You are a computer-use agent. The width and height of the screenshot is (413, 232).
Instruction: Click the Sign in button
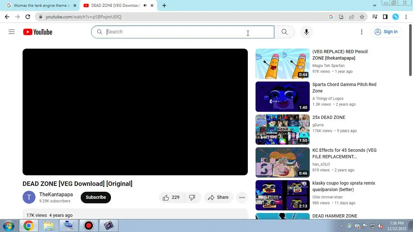pyautogui.click(x=386, y=32)
